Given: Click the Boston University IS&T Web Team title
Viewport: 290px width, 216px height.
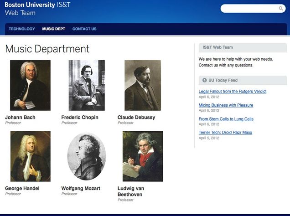Looking at the screenshot, I should [x=37, y=9].
